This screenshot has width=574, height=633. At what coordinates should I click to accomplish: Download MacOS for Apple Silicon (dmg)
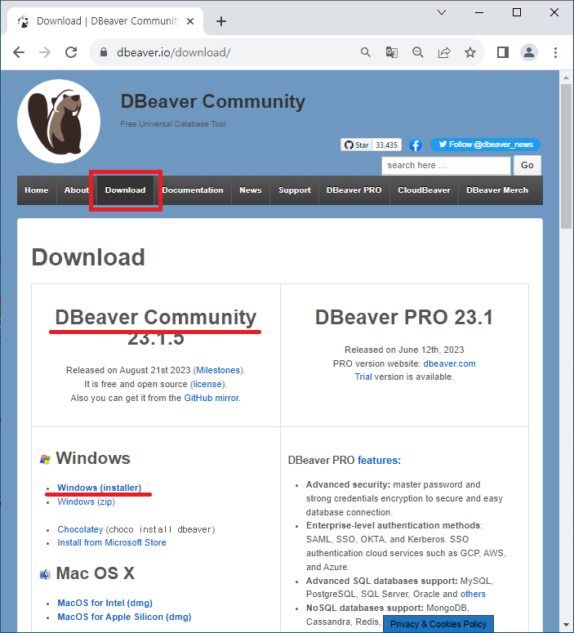pos(124,617)
